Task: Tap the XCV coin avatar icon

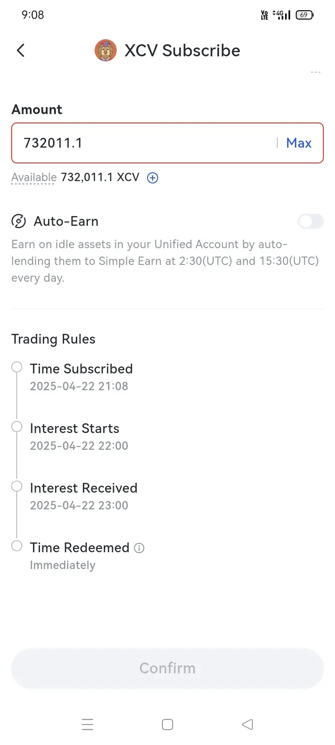Action: 106,50
